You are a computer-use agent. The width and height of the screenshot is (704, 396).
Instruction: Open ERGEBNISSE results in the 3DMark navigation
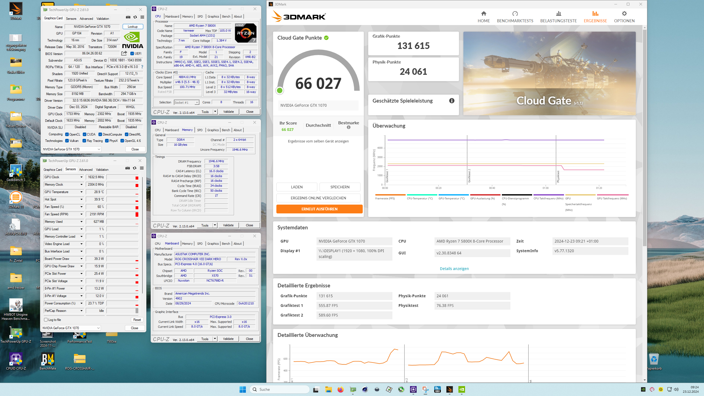(595, 17)
